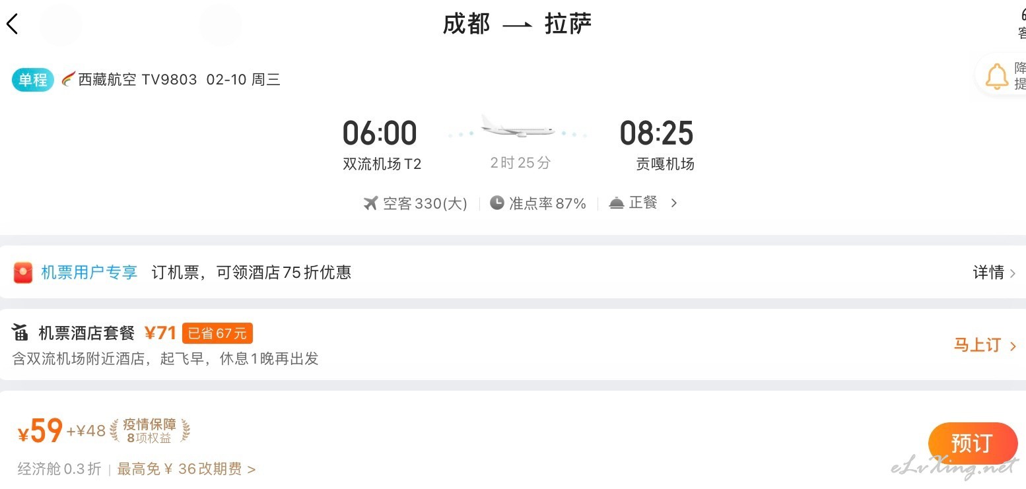Tap the 已省67元 savings tag
The height and width of the screenshot is (489, 1026).
[x=217, y=333]
